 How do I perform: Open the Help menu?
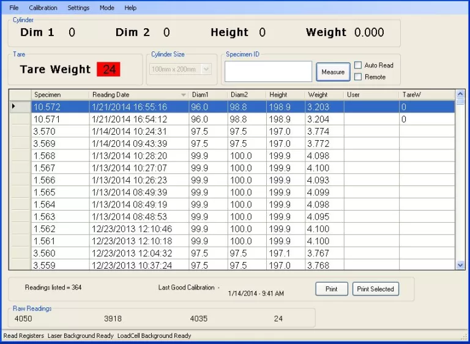[130, 8]
